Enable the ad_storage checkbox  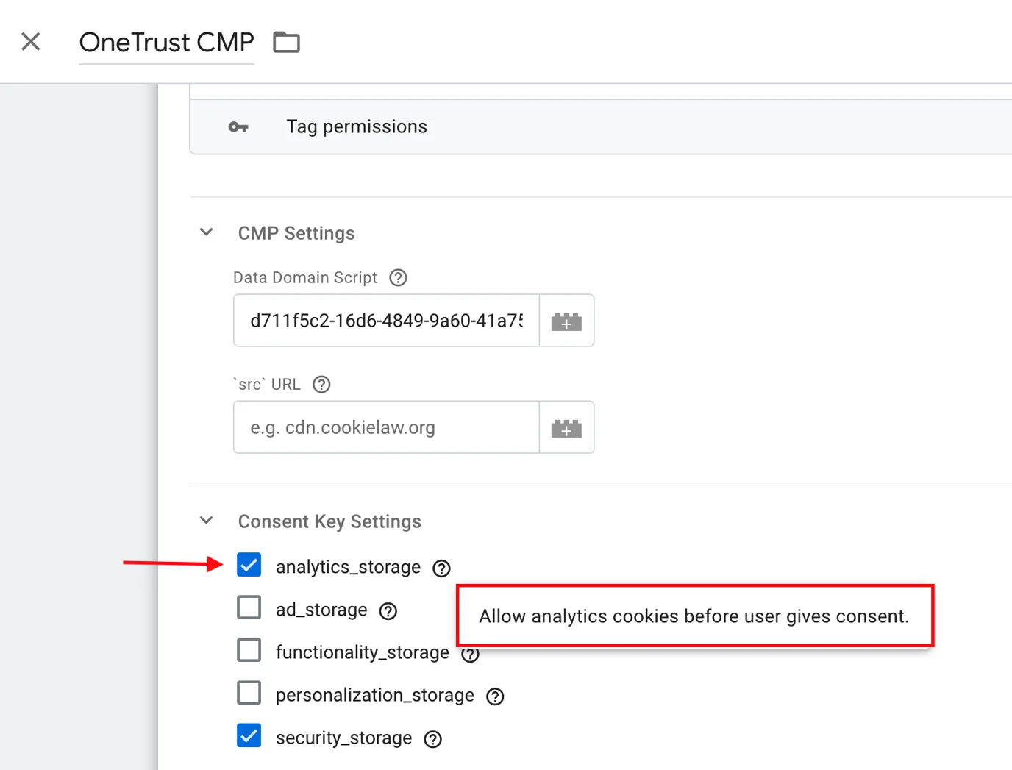pyautogui.click(x=249, y=607)
